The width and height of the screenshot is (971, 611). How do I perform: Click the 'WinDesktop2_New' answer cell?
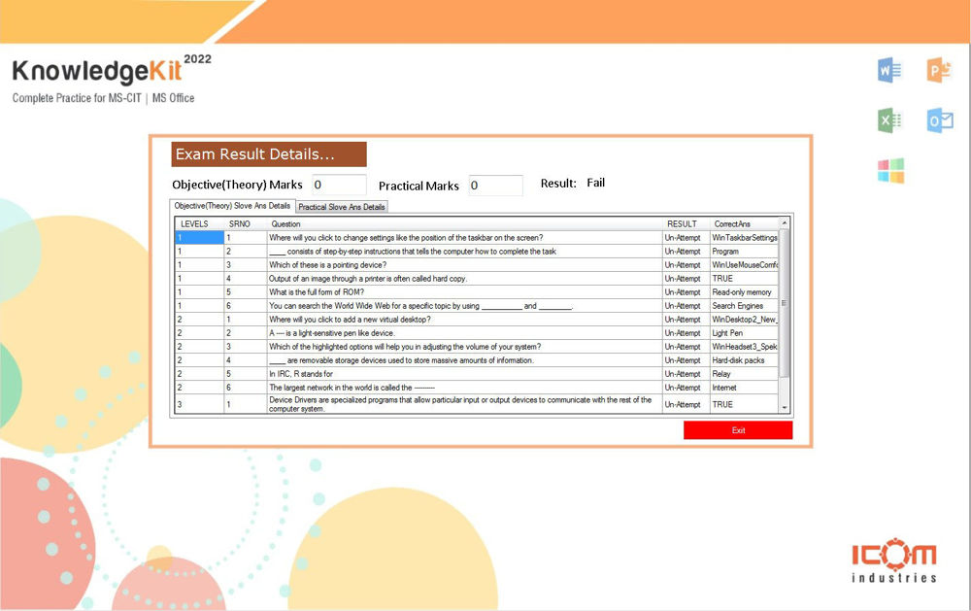744,320
